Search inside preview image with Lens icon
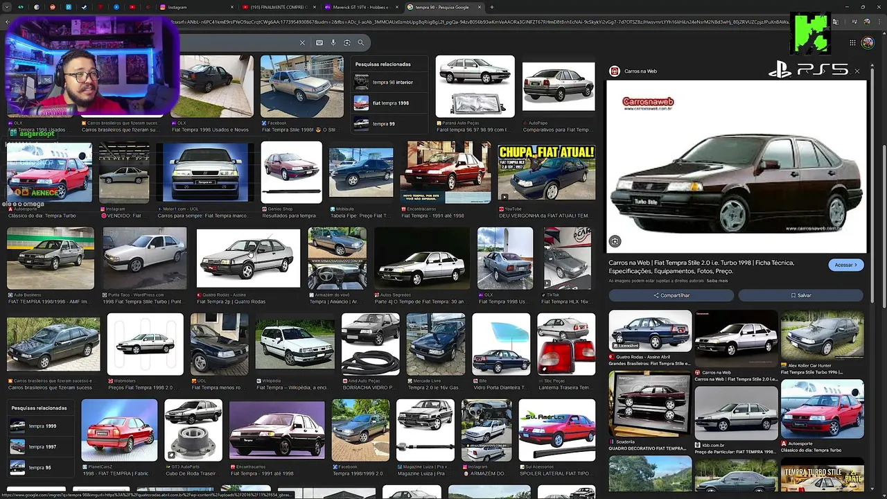The width and height of the screenshot is (887, 499). [615, 241]
